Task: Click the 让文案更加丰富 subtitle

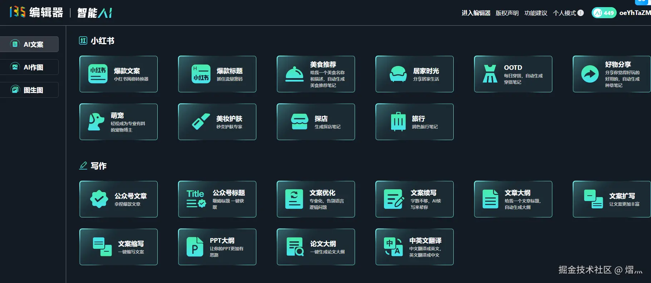Action: point(624,204)
